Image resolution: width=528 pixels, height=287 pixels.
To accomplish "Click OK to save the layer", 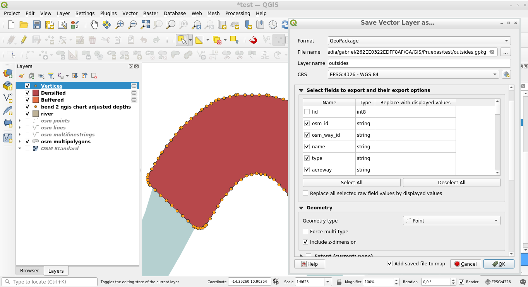I will point(499,264).
